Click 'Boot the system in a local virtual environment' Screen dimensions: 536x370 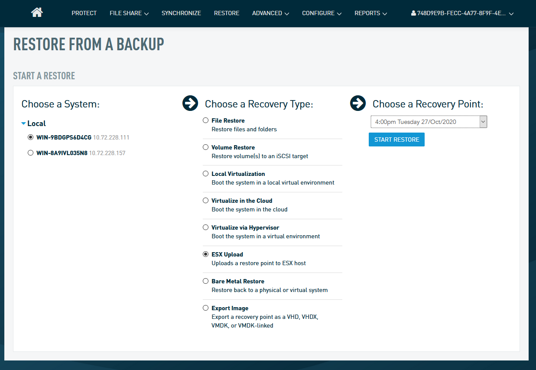pyautogui.click(x=273, y=182)
